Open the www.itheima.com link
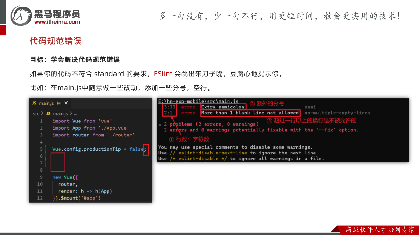 57,22
